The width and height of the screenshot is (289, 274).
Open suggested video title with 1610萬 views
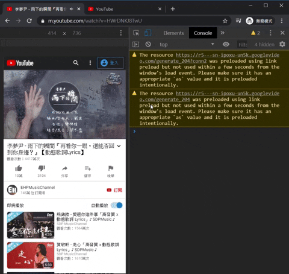tap(88, 247)
